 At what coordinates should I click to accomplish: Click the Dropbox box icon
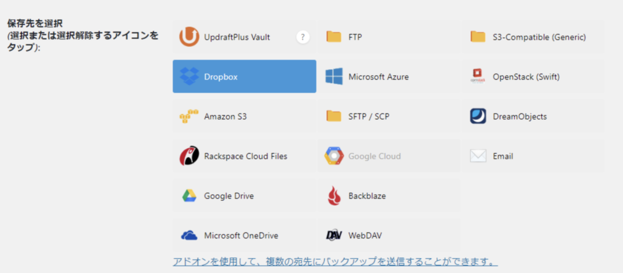190,76
